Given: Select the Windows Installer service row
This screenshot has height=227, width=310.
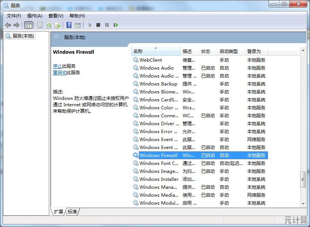Looking at the screenshot, I should 200,179.
